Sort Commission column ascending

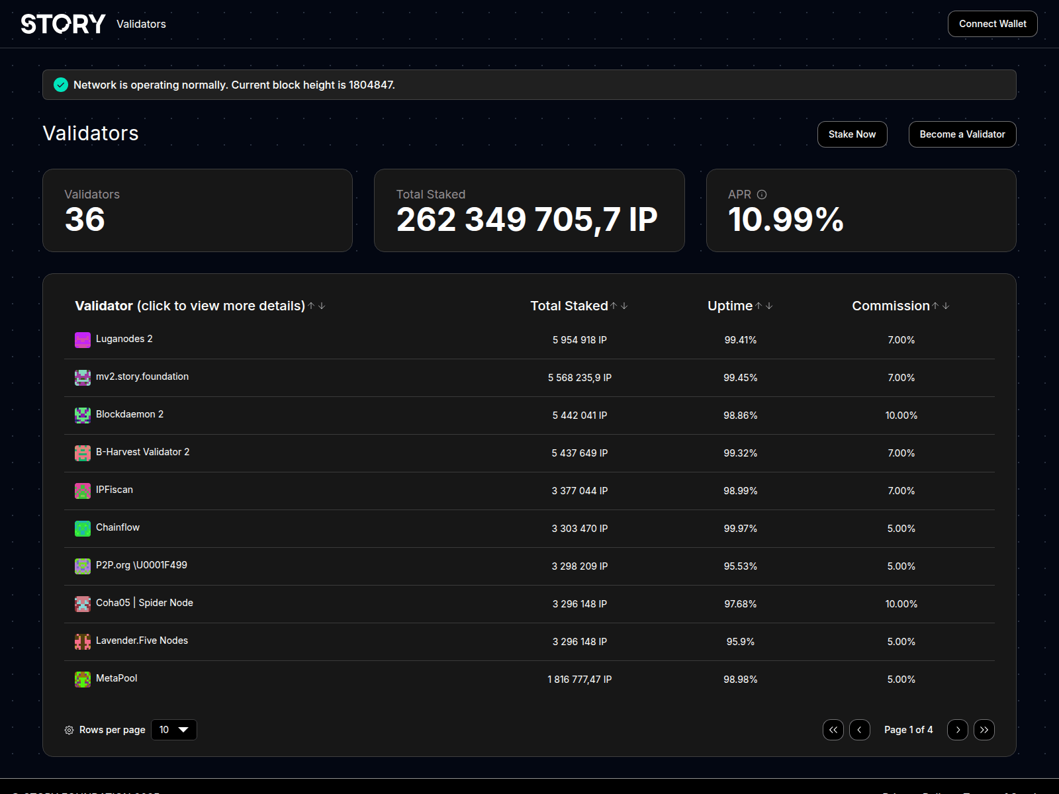point(935,306)
